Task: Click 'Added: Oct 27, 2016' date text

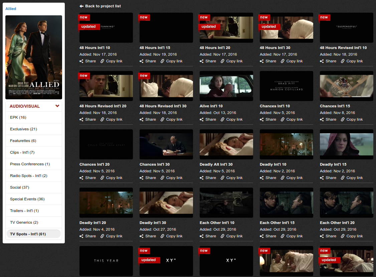Action: pos(158,229)
